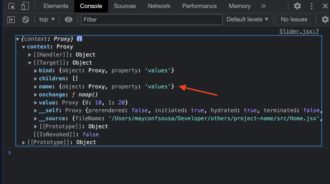Open the three-dot customize DevTools menu
Image resolution: width=330 pixels, height=184 pixels.
click(x=311, y=6)
